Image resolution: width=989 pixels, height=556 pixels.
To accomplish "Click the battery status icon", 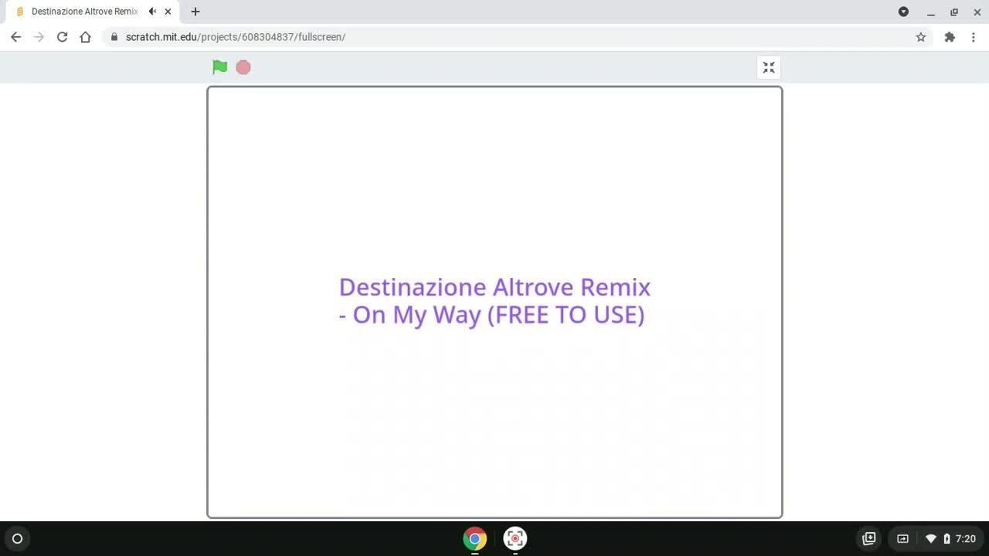I will click(947, 539).
